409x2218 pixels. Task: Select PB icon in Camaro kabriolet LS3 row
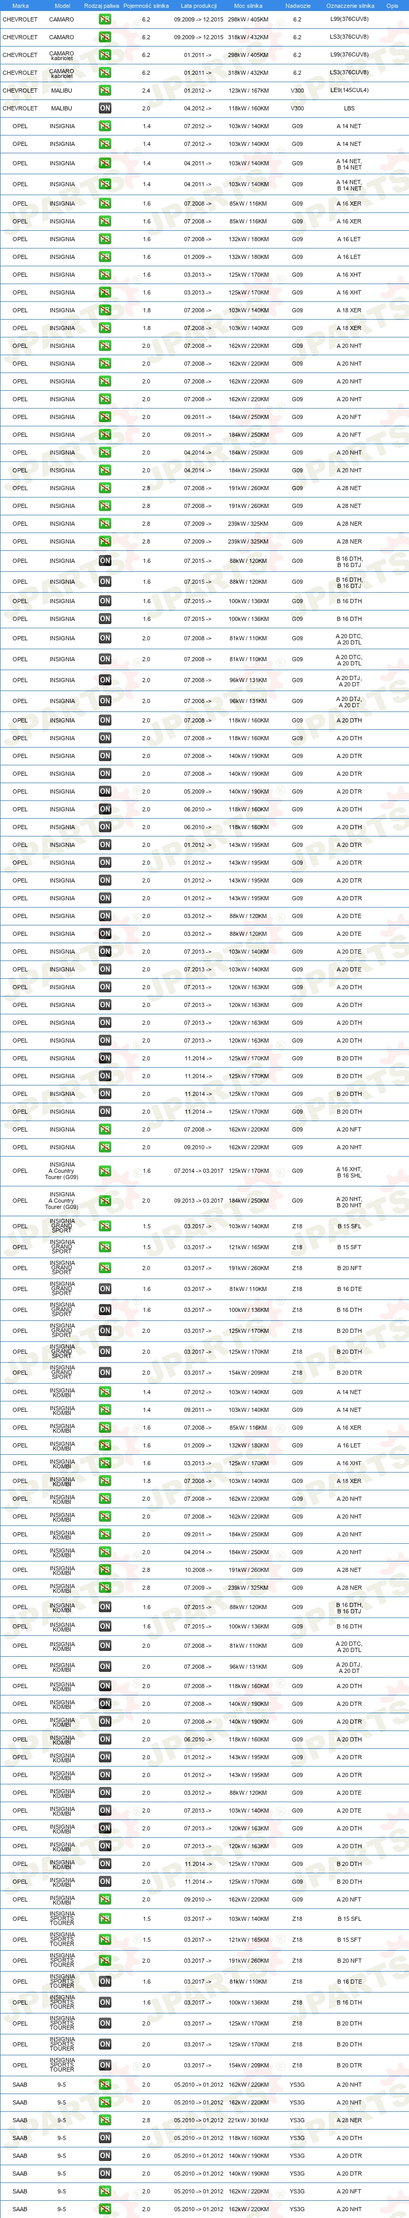(104, 72)
